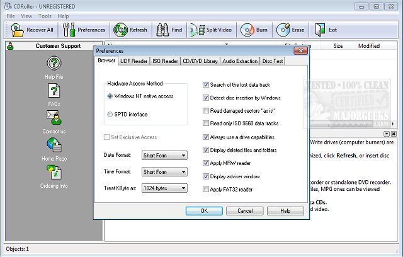Viewport: 403px width, 257px height.
Task: Select the Browser tab
Action: (x=106, y=60)
